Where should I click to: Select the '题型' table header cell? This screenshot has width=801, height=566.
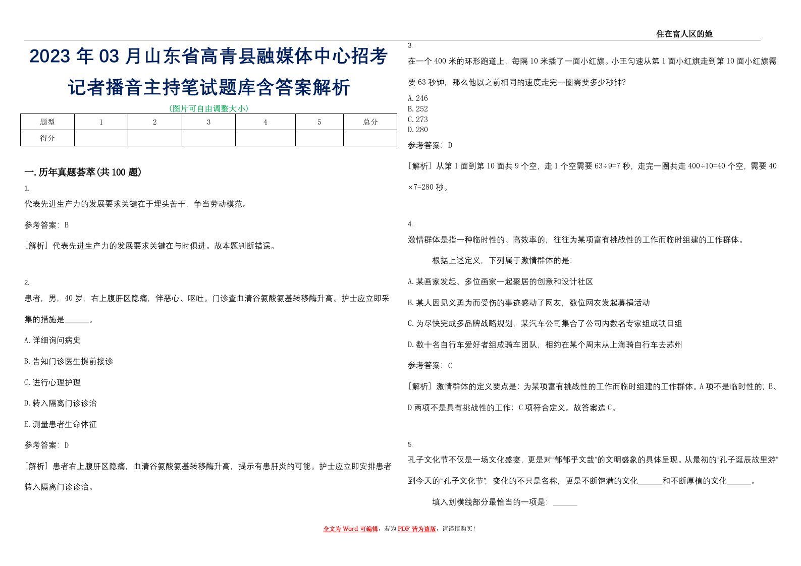47,122
